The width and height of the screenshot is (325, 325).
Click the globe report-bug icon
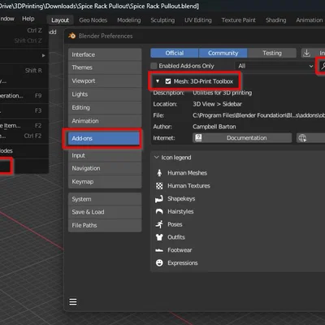tap(302, 138)
